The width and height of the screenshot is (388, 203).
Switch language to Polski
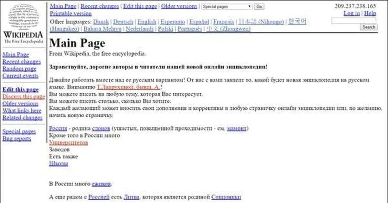pyautogui.click(x=166, y=29)
